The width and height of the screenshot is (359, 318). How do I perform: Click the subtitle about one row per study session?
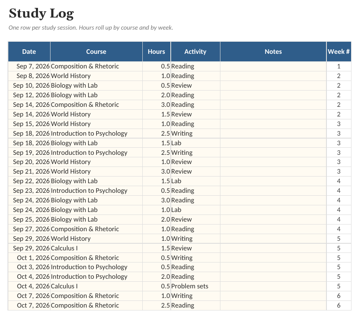pos(91,28)
